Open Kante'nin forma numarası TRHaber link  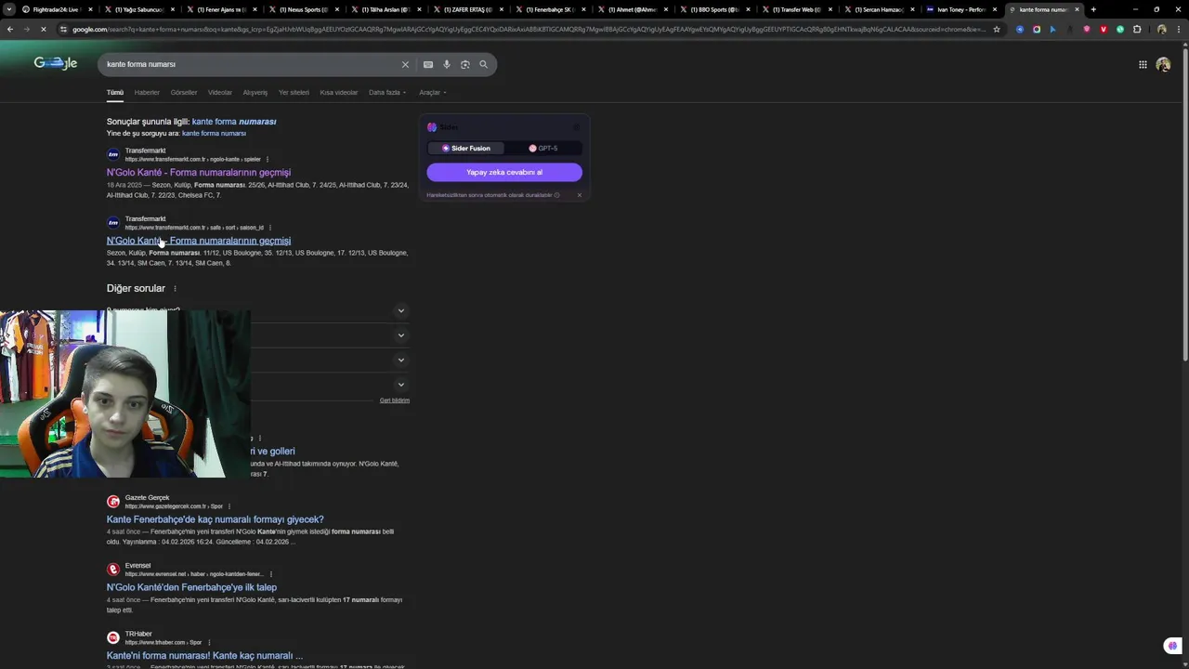pyautogui.click(x=204, y=655)
